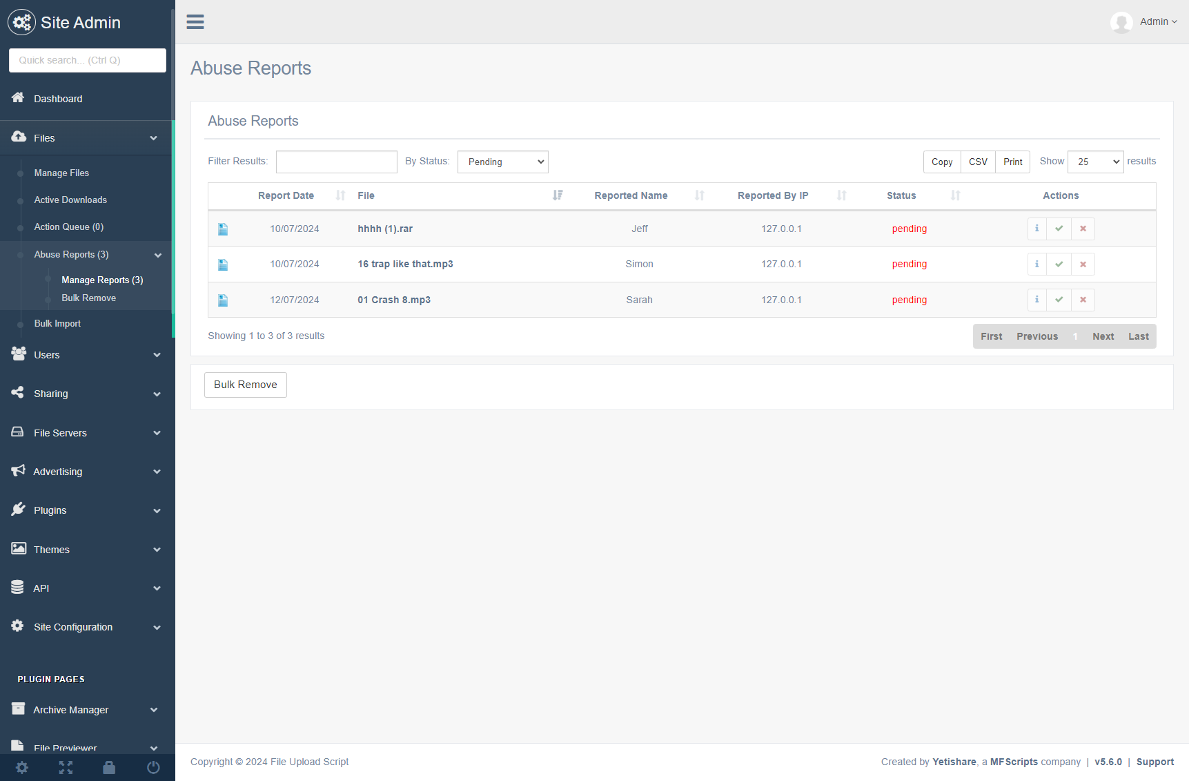1189x781 pixels.
Task: Click the lock icon in sidebar footer
Action: pyautogui.click(x=109, y=767)
